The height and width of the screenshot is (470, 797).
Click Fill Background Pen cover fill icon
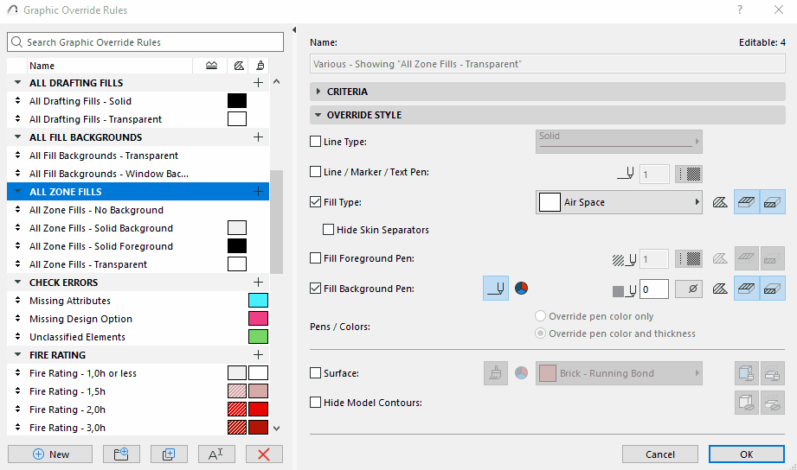click(x=746, y=289)
